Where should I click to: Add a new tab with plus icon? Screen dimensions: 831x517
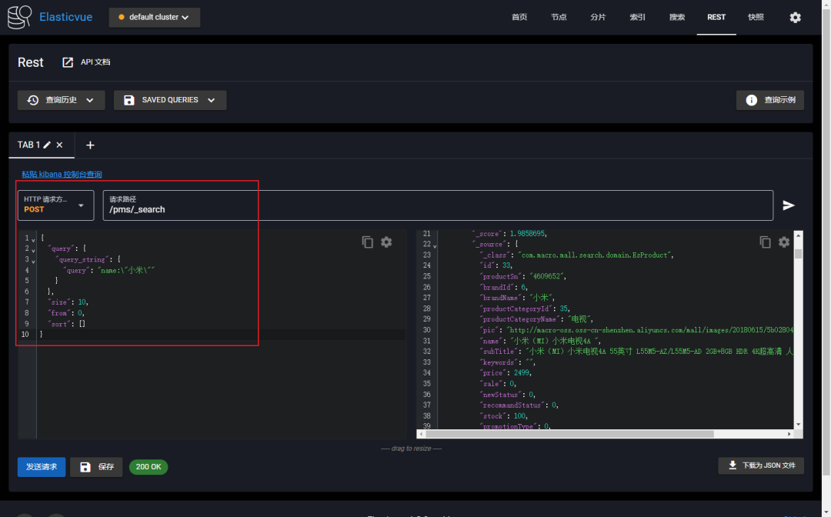90,145
